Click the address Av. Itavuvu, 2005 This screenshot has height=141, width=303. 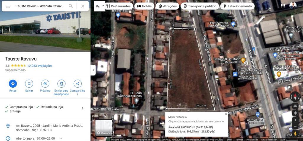pos(49,128)
